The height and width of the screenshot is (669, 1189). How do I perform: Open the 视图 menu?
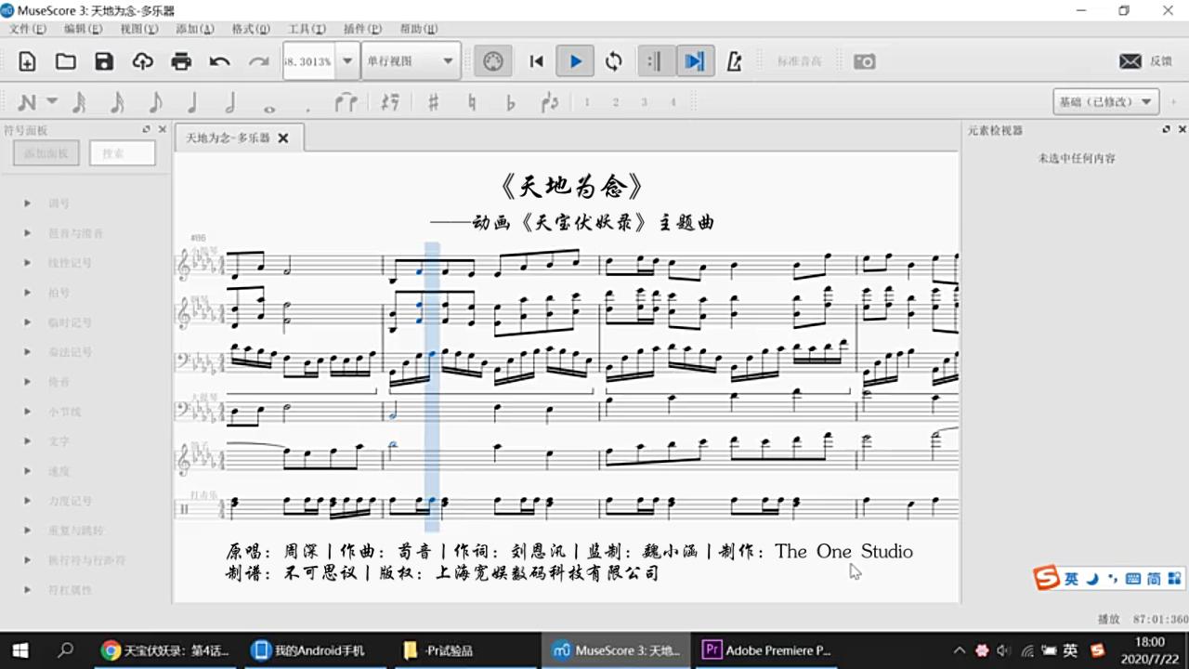(x=139, y=29)
